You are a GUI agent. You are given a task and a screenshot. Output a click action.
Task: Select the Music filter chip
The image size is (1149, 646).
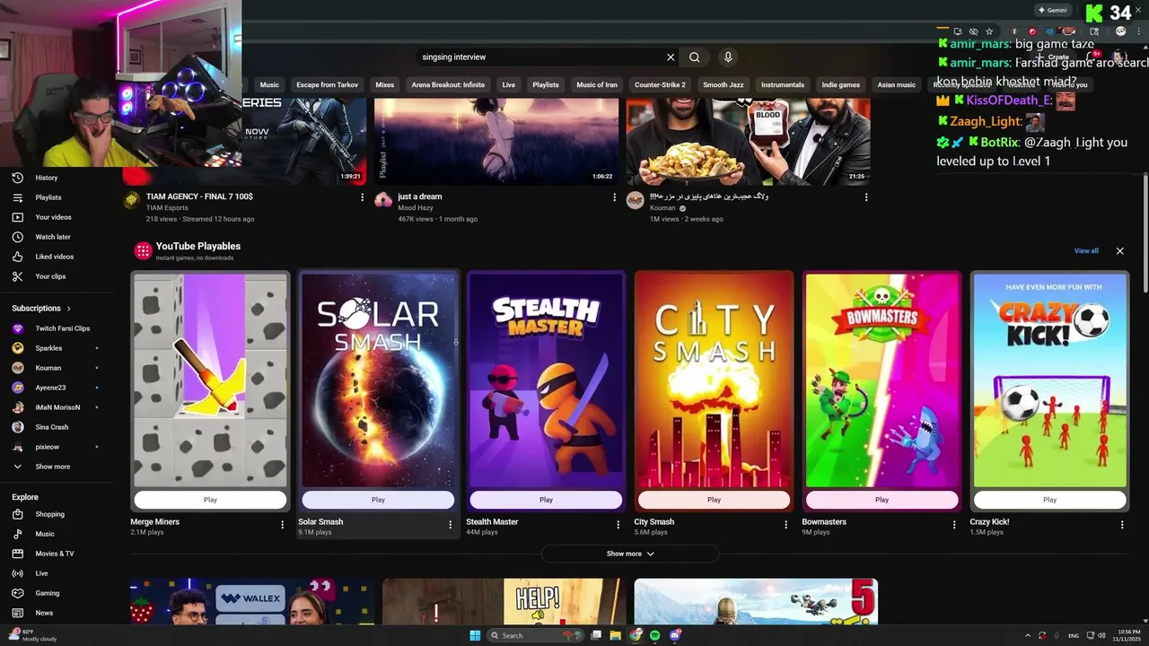(269, 85)
